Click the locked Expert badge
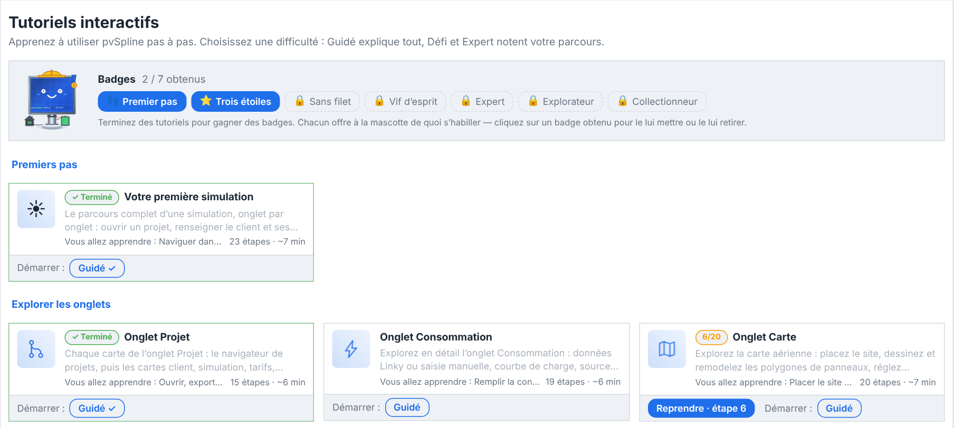The height and width of the screenshot is (428, 954). point(482,102)
